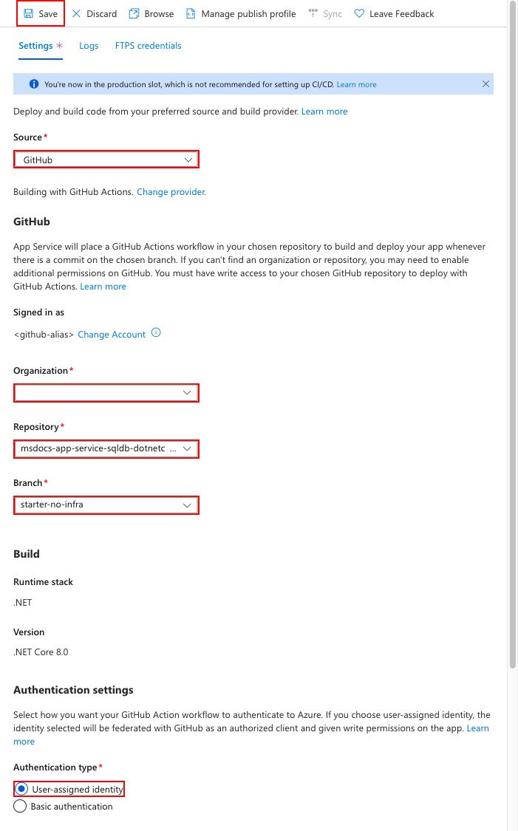Click the Browse external window icon
Screen dimensions: 518x831
pos(134,14)
